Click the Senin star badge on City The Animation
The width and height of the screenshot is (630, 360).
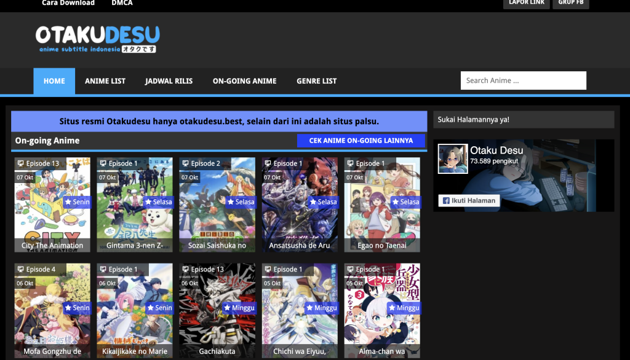click(x=78, y=202)
